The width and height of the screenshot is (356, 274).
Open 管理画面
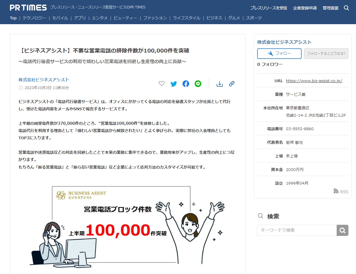(x=330, y=8)
